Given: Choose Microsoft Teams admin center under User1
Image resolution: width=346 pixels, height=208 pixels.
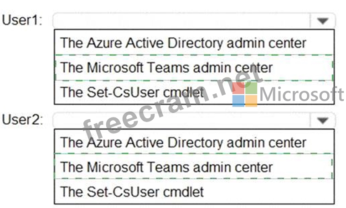Looking at the screenshot, I should [167, 68].
